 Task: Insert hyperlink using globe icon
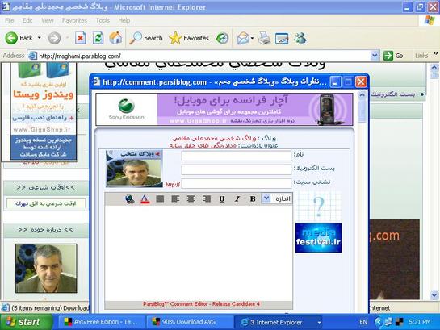point(129,198)
